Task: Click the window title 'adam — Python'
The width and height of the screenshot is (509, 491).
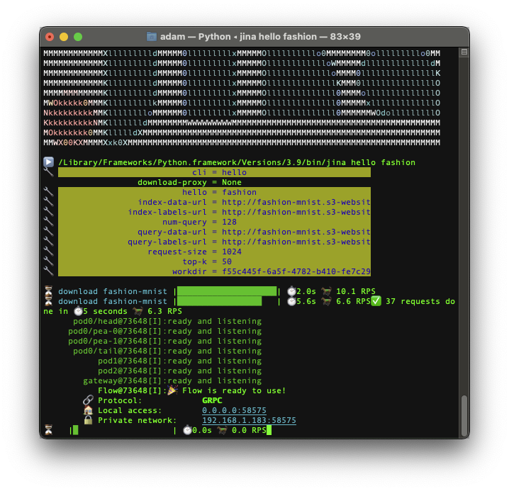Action: (x=196, y=37)
